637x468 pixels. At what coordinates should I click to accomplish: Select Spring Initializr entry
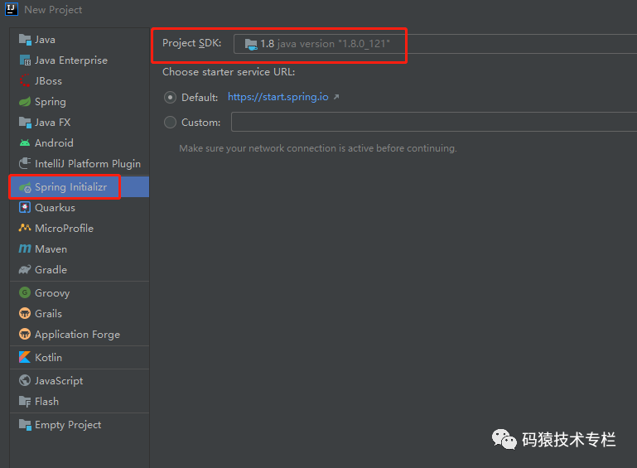(80, 187)
